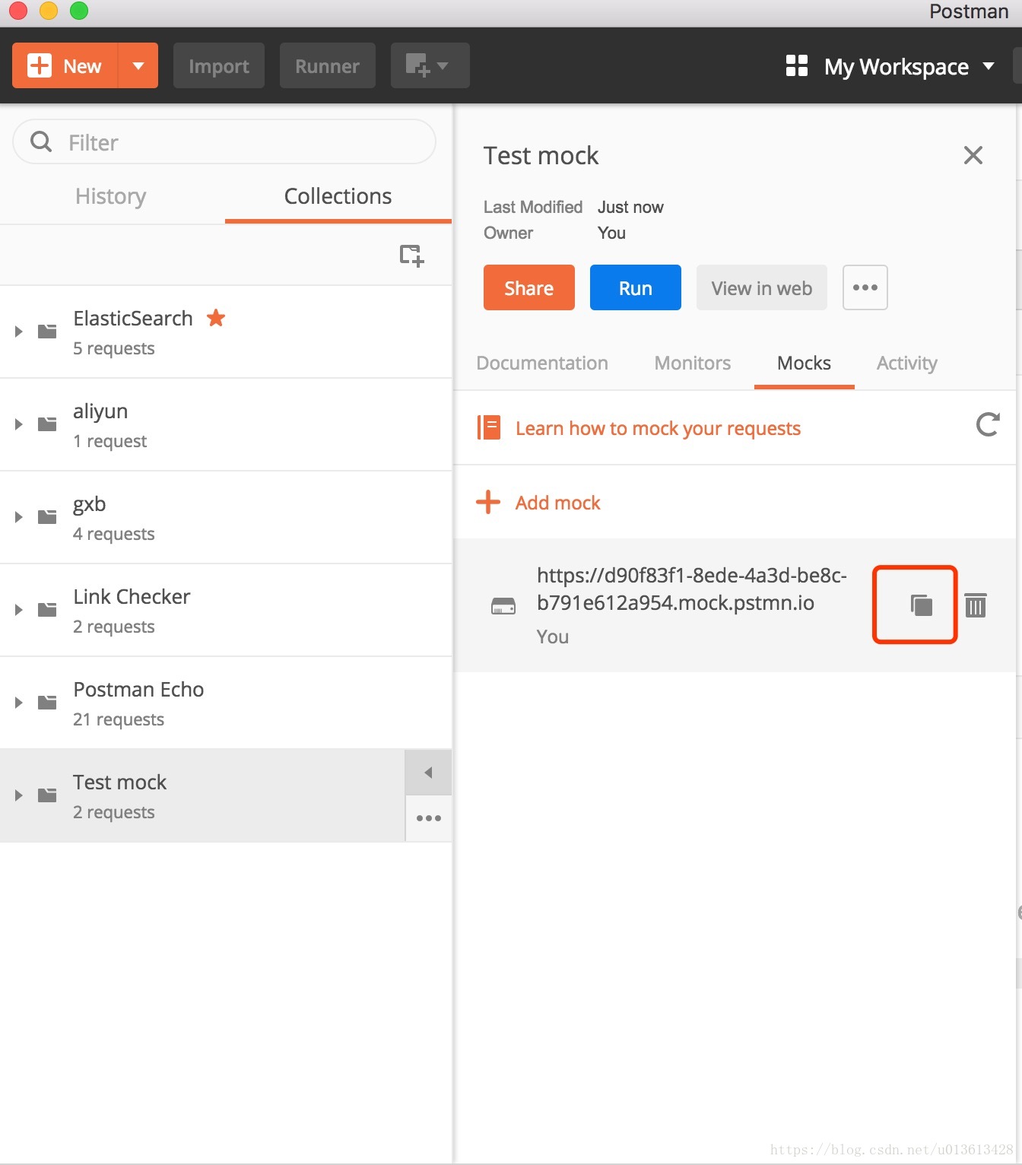Expand the Postman Echo collection

click(x=19, y=703)
